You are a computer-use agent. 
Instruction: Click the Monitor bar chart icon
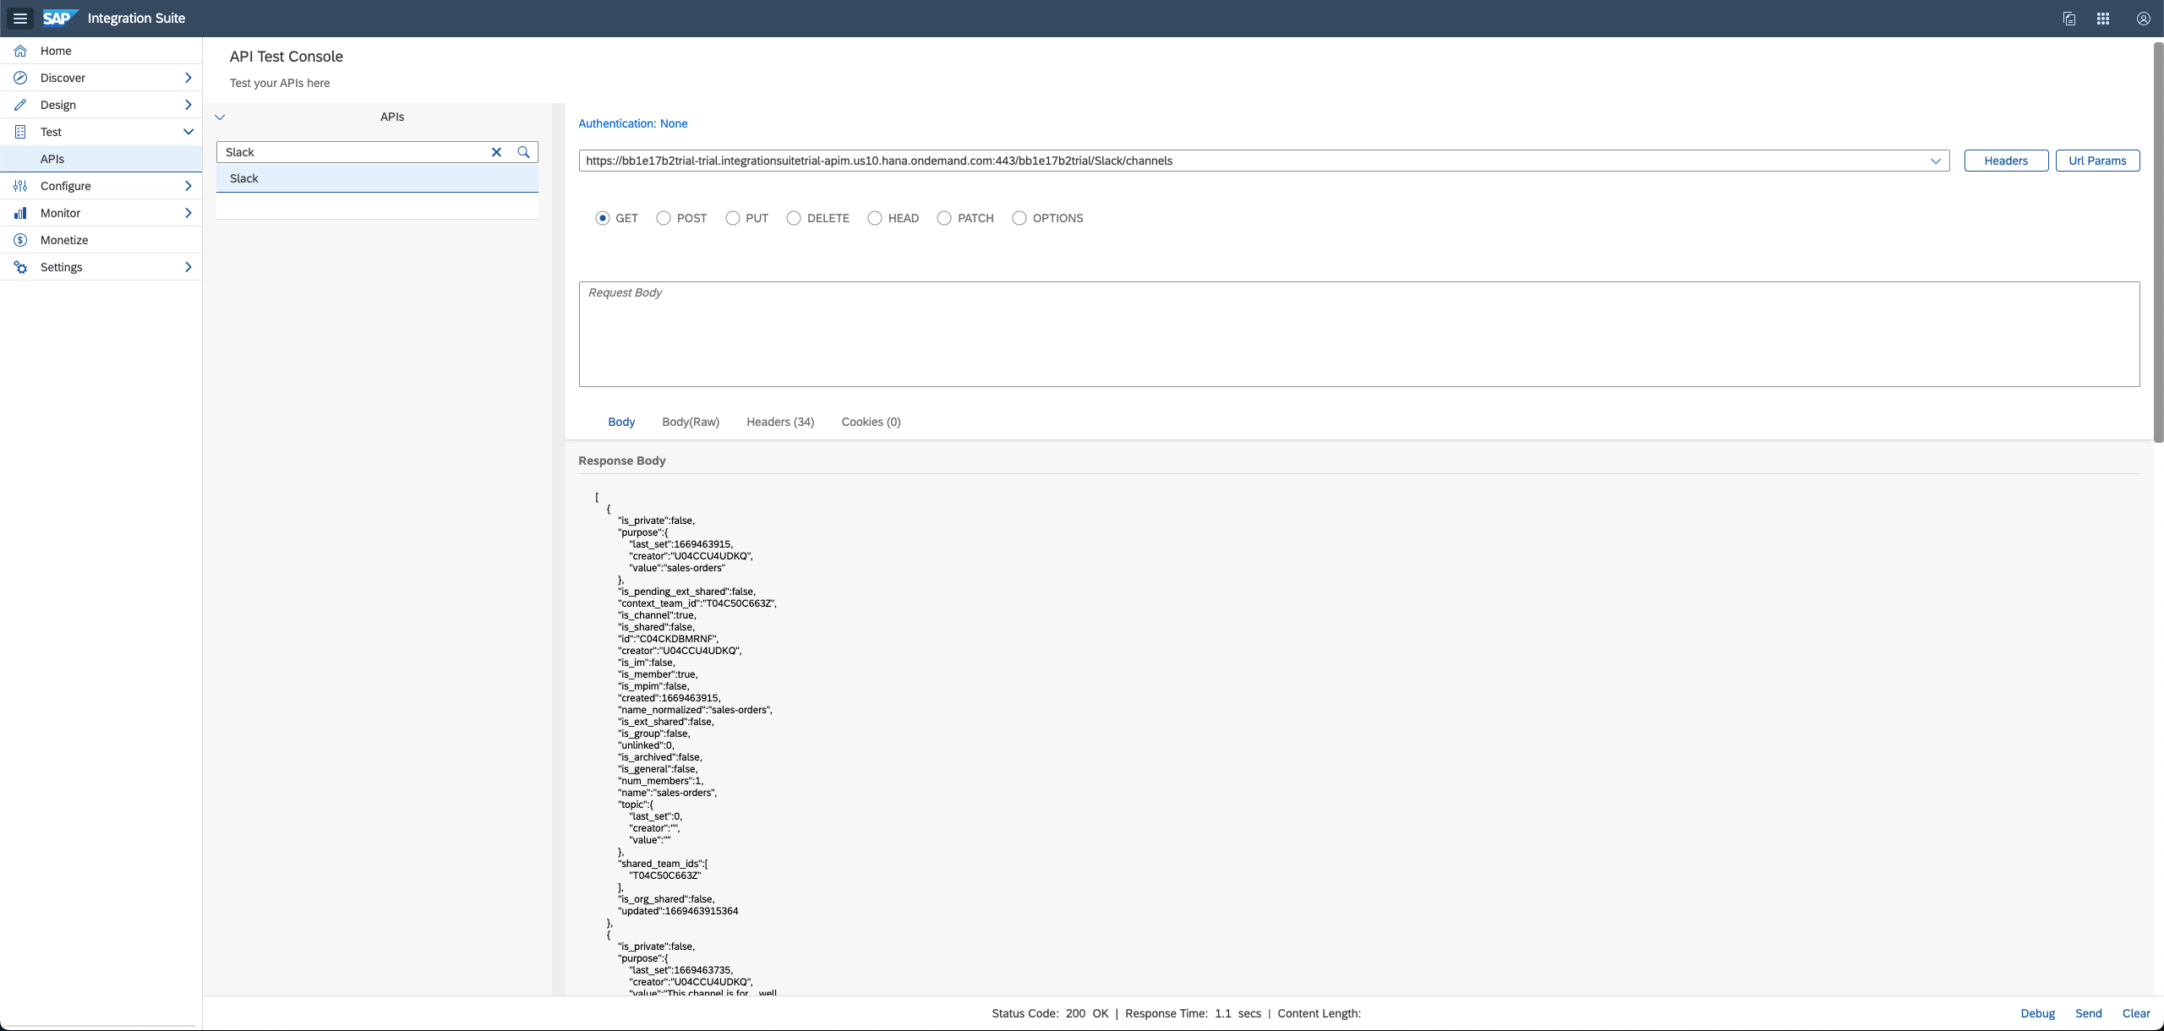click(20, 213)
